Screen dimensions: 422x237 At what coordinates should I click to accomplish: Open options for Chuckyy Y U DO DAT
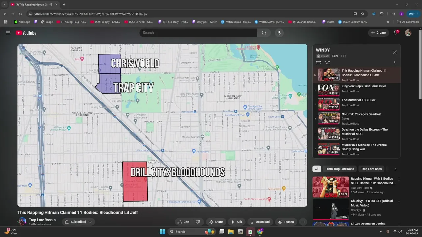399,201
